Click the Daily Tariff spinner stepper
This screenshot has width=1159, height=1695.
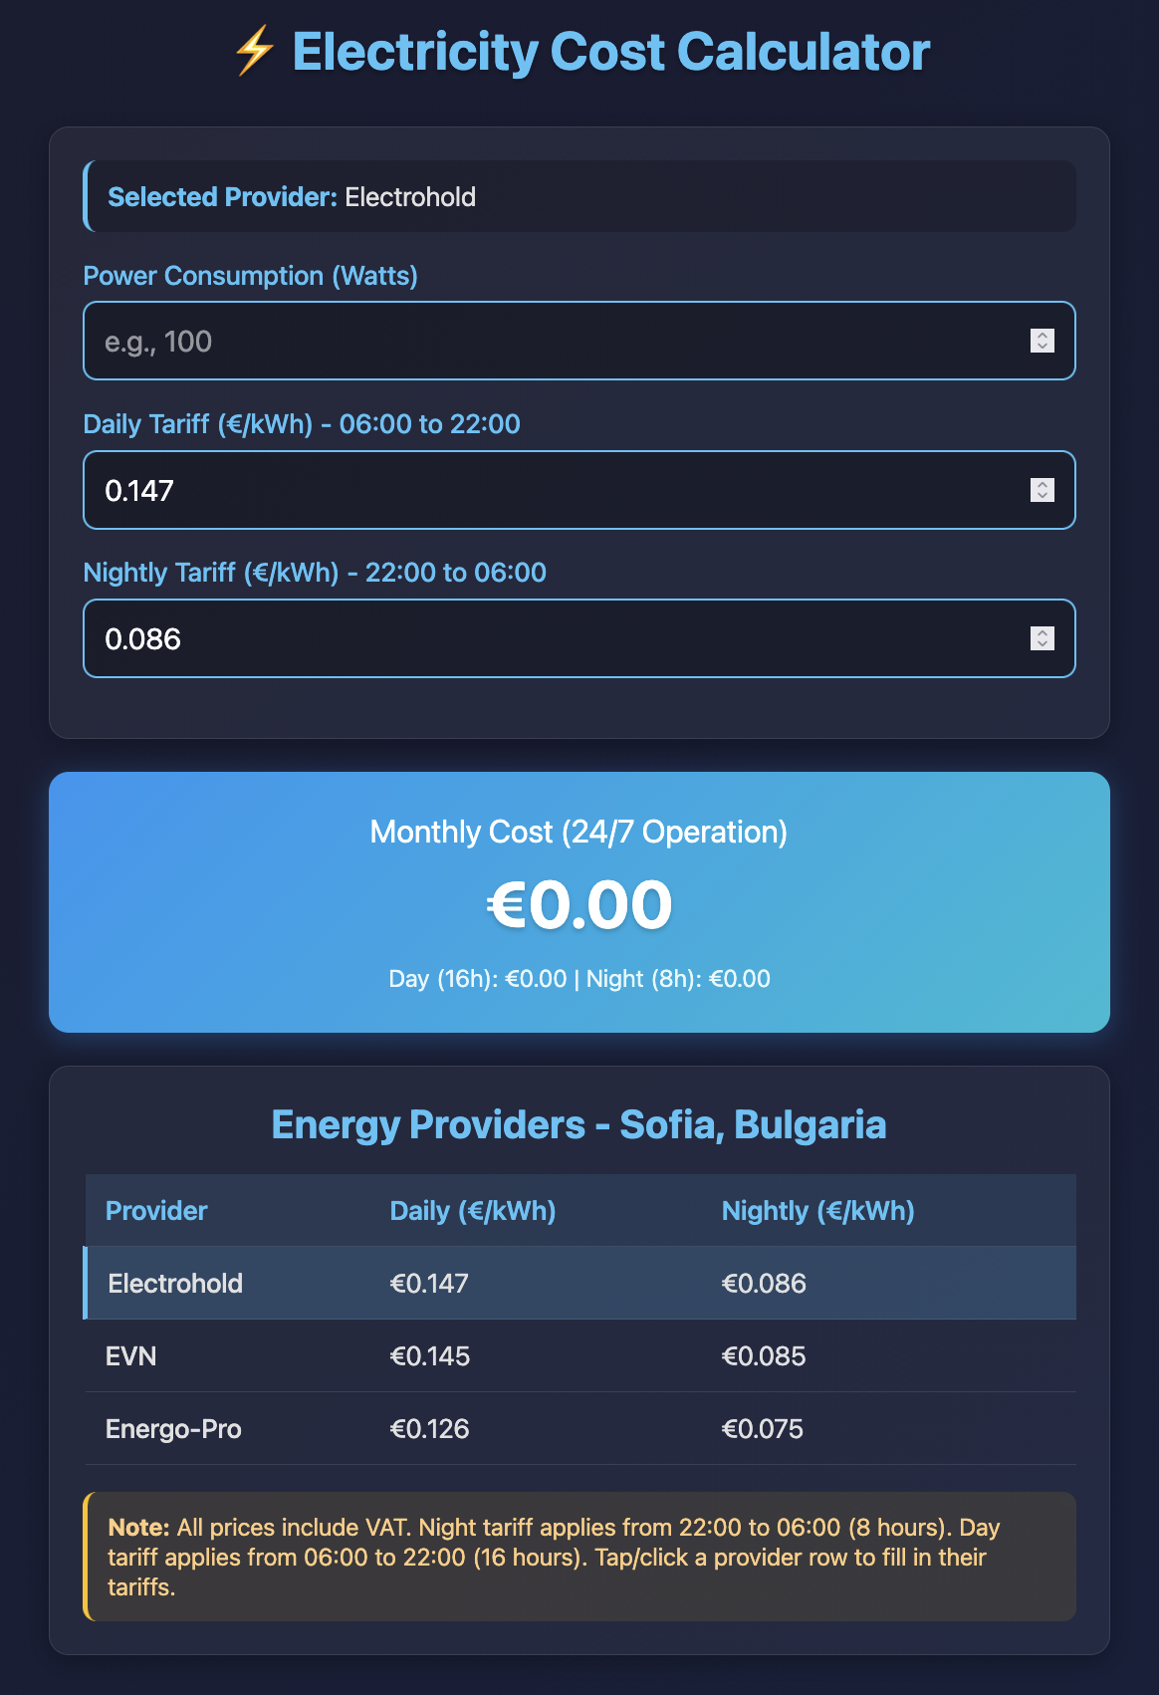point(1042,490)
